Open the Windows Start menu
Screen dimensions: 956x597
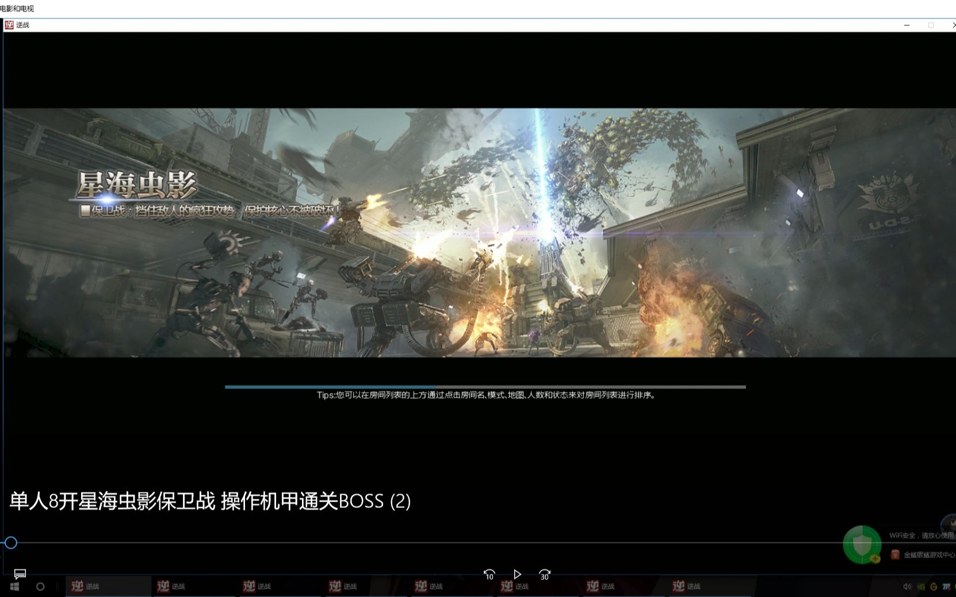coord(14,587)
